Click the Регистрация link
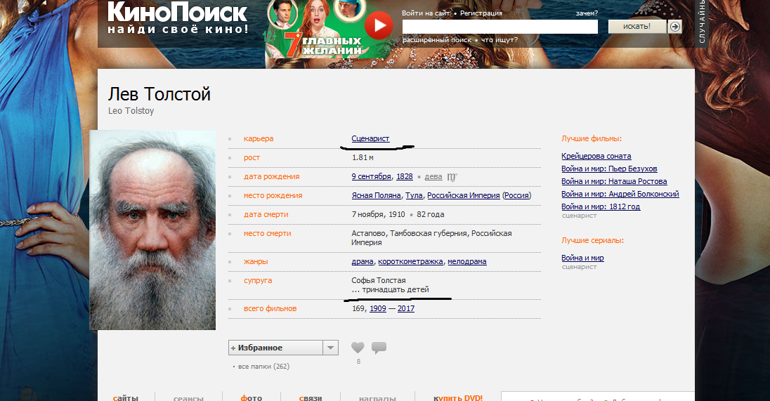Viewport: 770px width, 401px height. (481, 13)
